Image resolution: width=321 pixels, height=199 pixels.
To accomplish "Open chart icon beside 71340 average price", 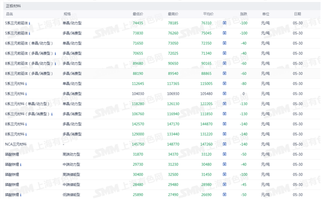I will click(225, 53).
